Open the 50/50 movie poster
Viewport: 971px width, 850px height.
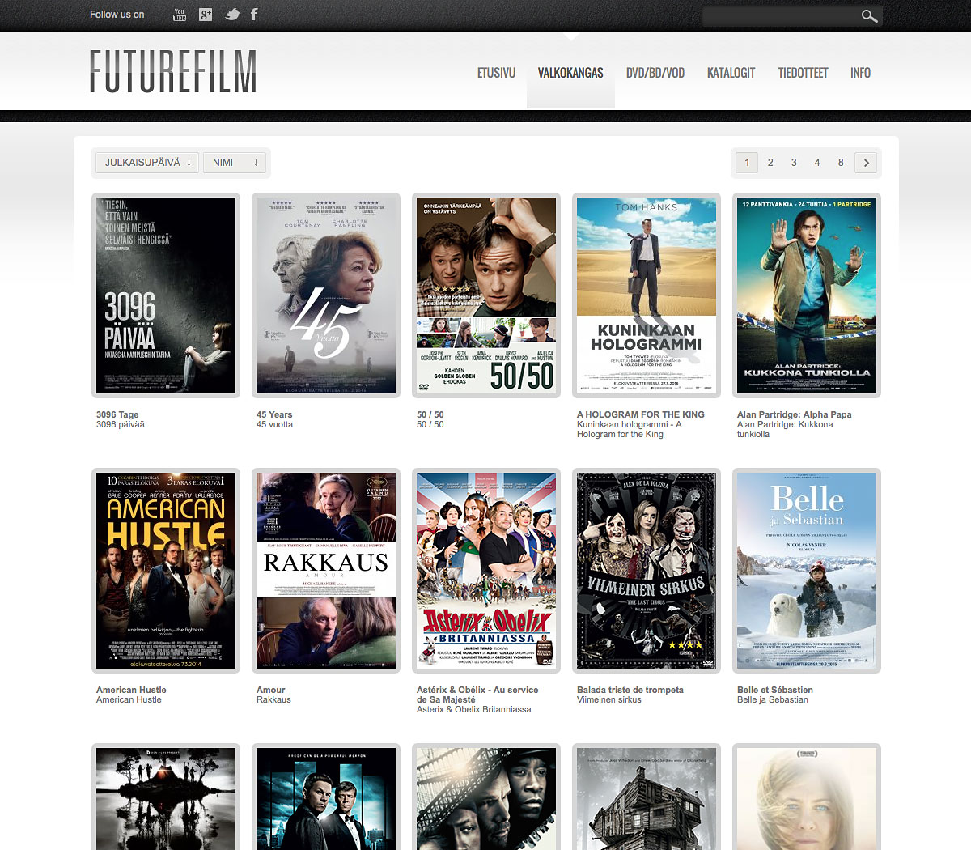pyautogui.click(x=486, y=295)
